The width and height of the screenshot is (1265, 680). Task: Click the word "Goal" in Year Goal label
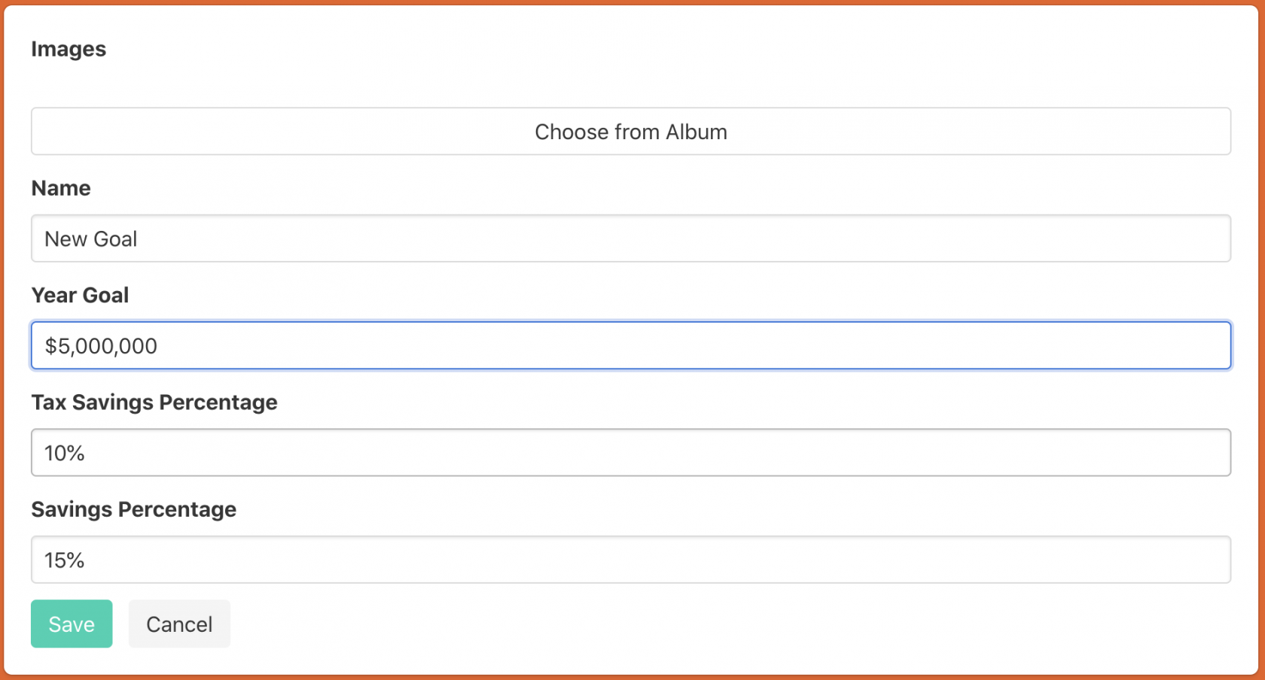(x=106, y=295)
